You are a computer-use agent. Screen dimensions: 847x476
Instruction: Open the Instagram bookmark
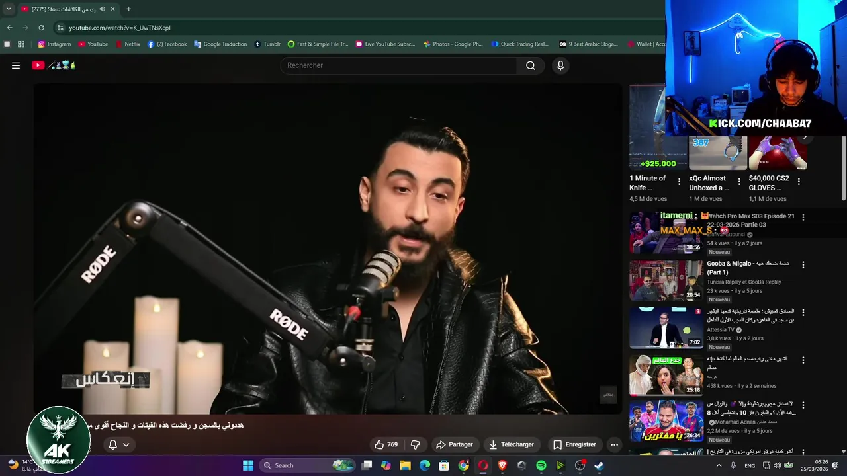pos(54,44)
